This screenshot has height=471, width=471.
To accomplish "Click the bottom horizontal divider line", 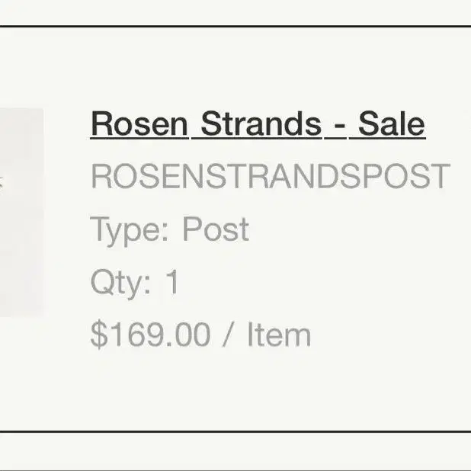I will tap(235, 431).
